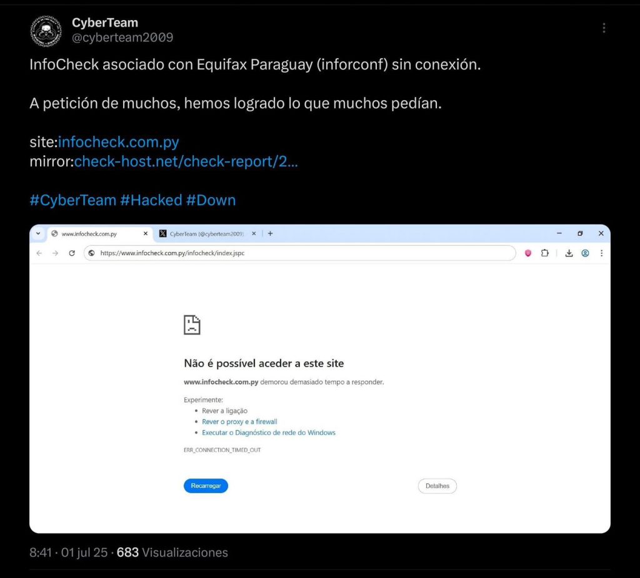Viewport: 640px width, 578px height.
Task: Switch to the CyberTeam X tab
Action: (206, 233)
